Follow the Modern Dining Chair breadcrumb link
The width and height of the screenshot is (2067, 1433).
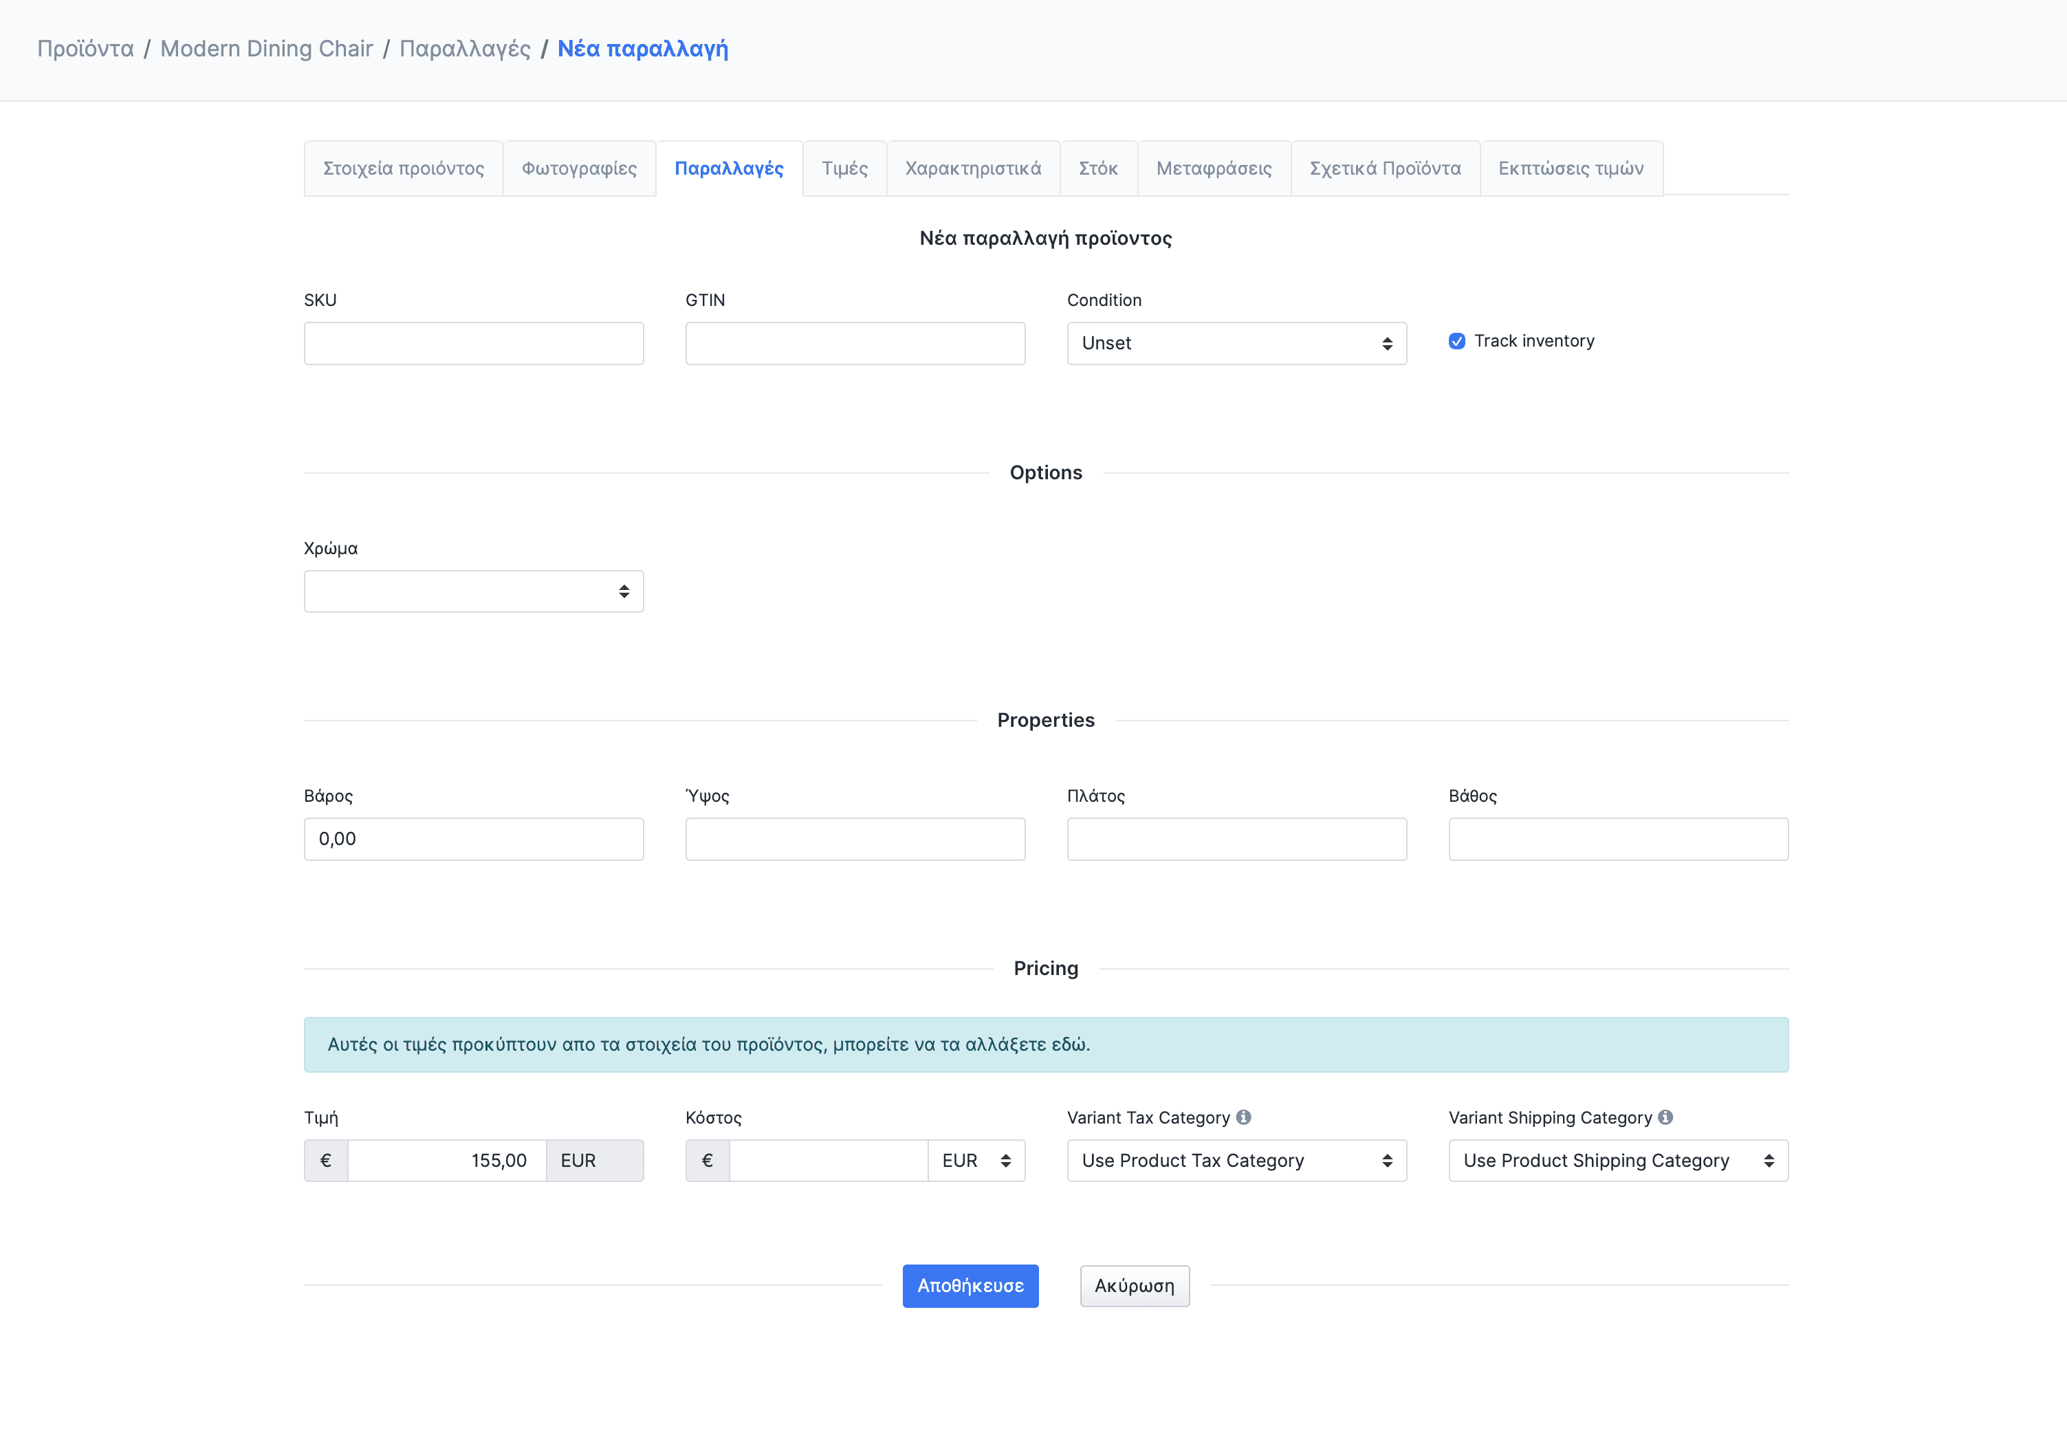(x=266, y=49)
